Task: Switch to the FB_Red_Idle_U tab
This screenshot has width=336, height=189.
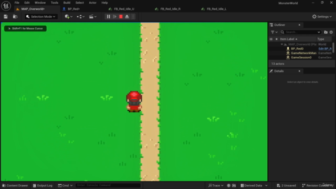Action: click(x=124, y=9)
